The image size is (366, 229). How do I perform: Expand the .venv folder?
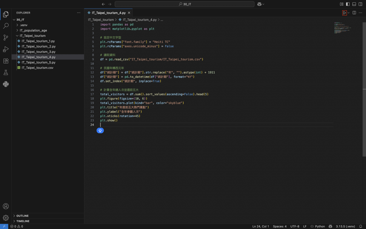click(24, 25)
